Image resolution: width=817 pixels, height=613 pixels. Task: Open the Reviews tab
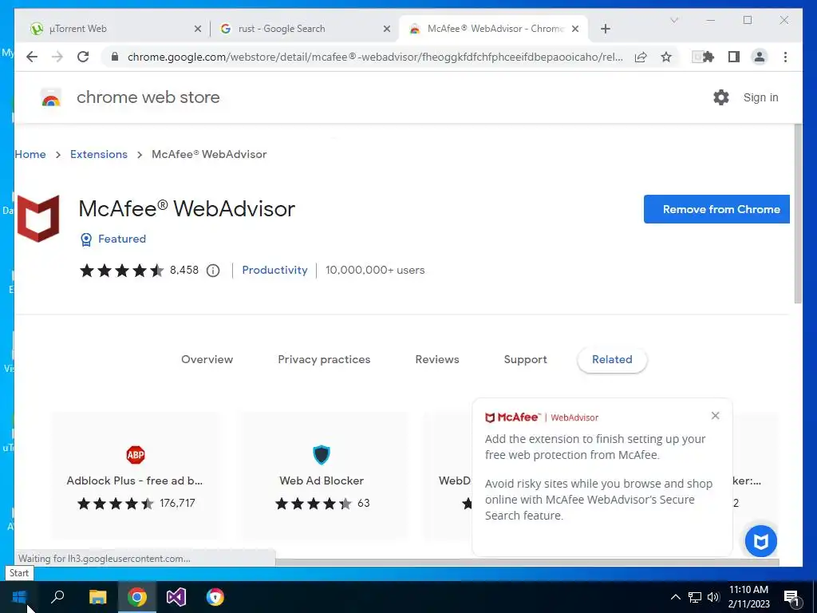click(x=437, y=360)
